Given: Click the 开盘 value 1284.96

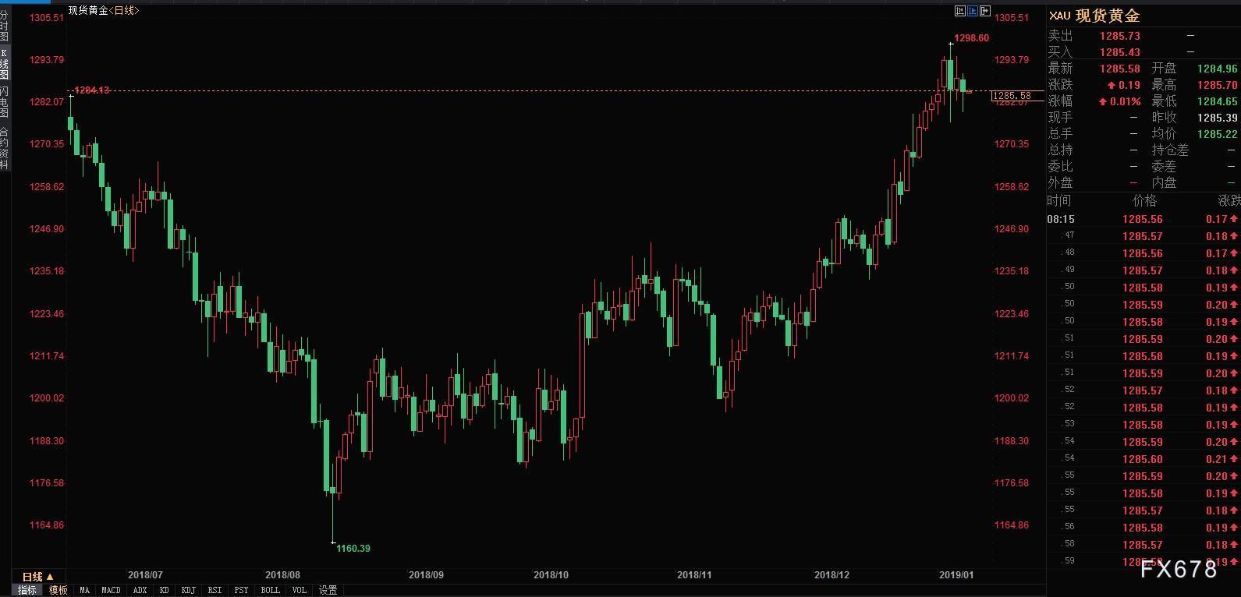Looking at the screenshot, I should click(1218, 69).
